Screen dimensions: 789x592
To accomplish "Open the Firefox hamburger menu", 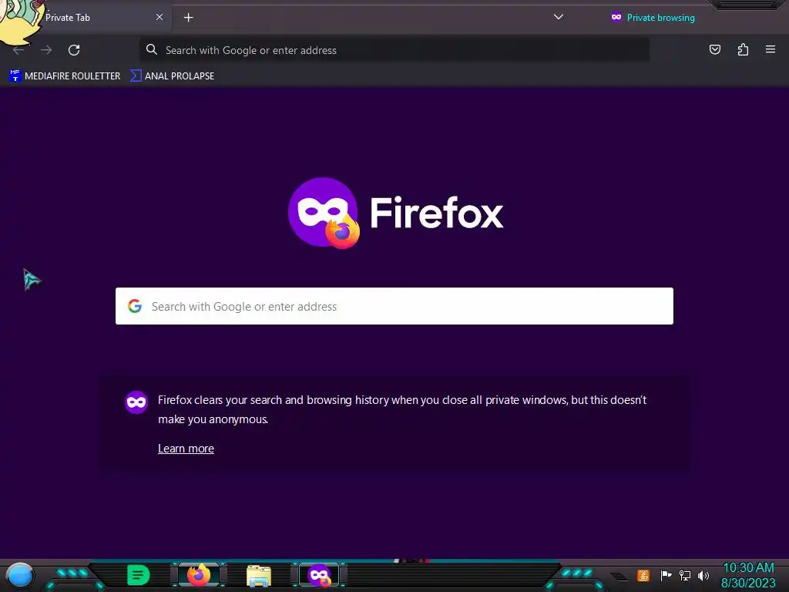I will (x=770, y=49).
